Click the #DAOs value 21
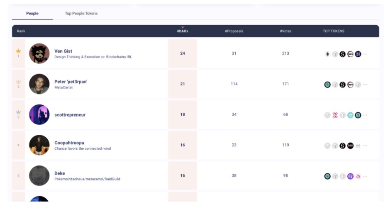390x209 pixels. coord(183,84)
